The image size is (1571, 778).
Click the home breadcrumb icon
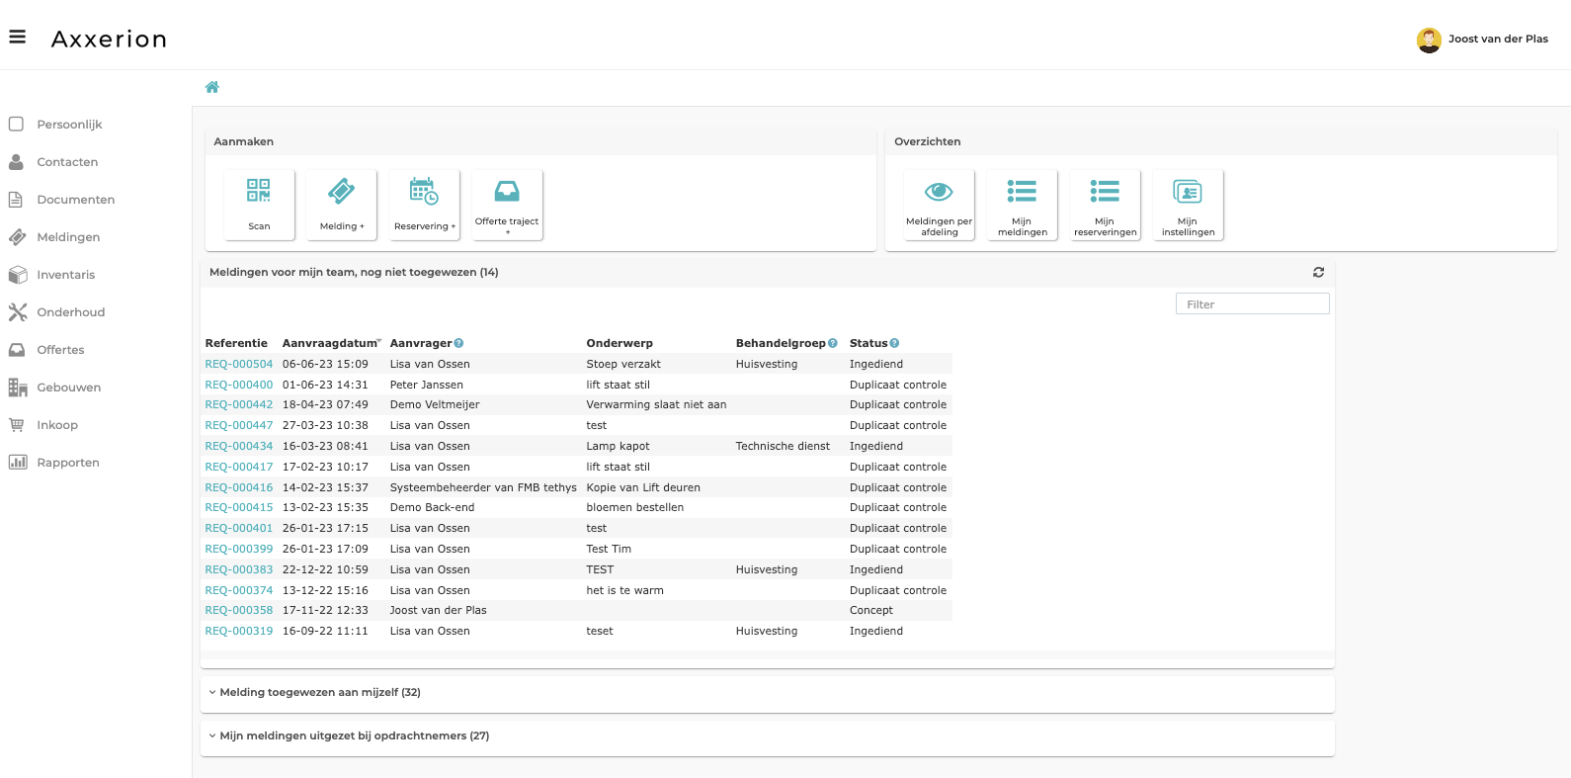(x=211, y=87)
